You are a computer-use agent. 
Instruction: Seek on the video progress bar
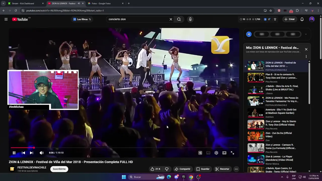pos(124,148)
